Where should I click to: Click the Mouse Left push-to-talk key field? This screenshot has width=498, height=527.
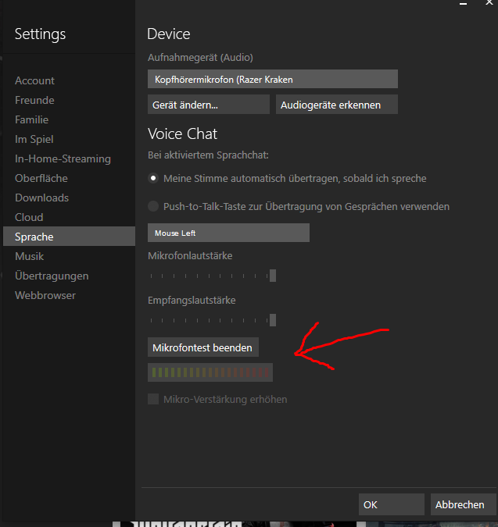(228, 233)
